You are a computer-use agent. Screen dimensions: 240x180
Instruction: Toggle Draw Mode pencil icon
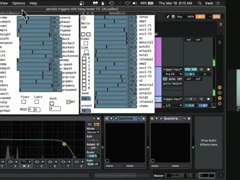168,17
